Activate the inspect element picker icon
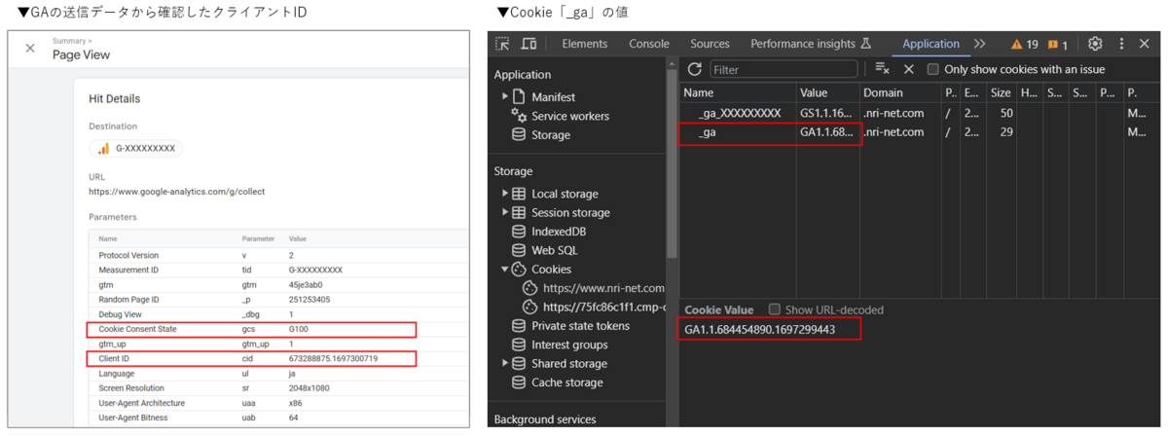The height and width of the screenshot is (436, 1168). pyautogui.click(x=502, y=44)
